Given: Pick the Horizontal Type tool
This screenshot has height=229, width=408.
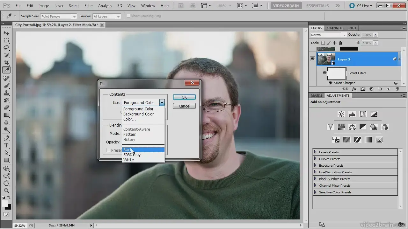Looking at the screenshot, I should point(6,145).
